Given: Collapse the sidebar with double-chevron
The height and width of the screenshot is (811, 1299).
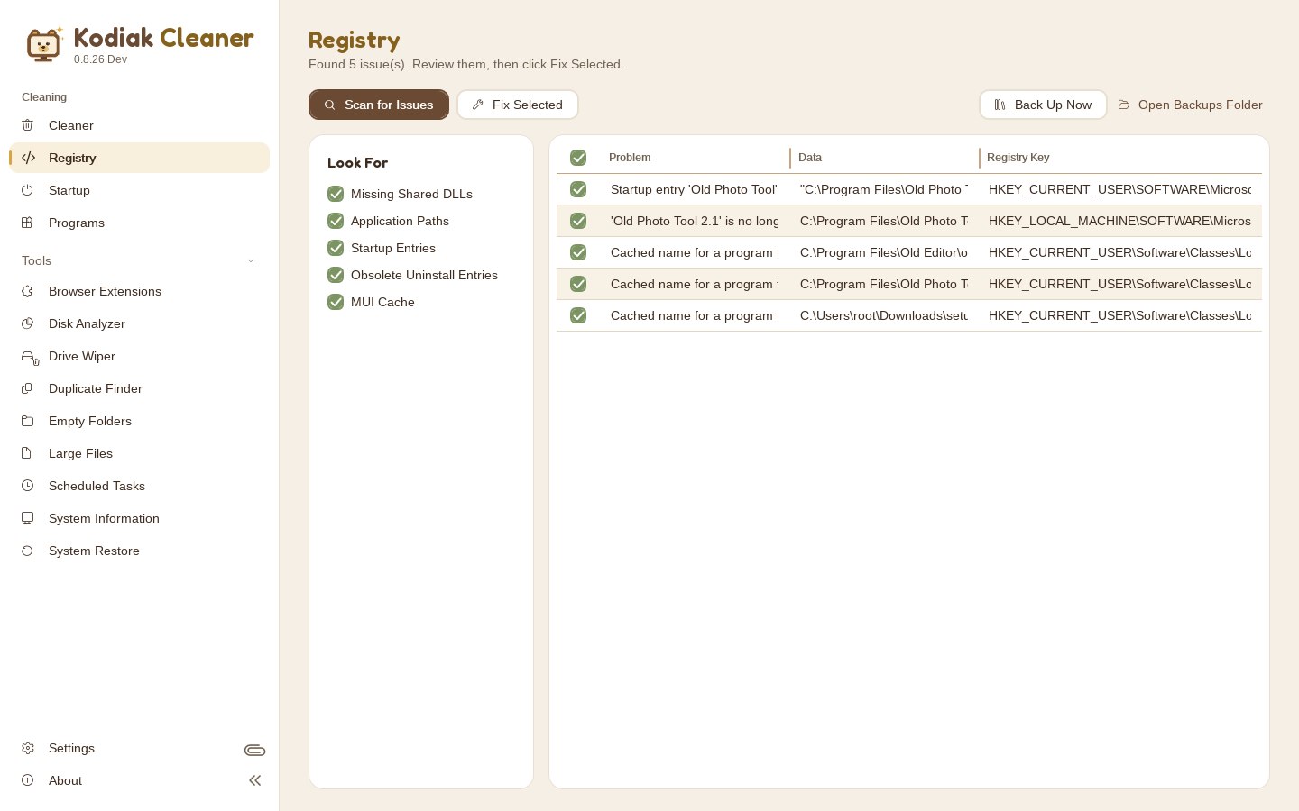Looking at the screenshot, I should point(255,780).
